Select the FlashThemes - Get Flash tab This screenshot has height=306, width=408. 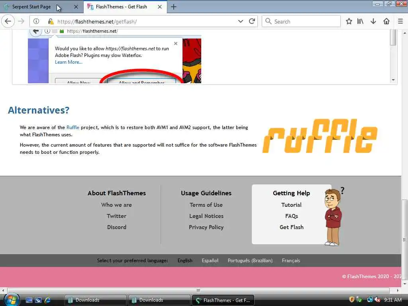121,7
